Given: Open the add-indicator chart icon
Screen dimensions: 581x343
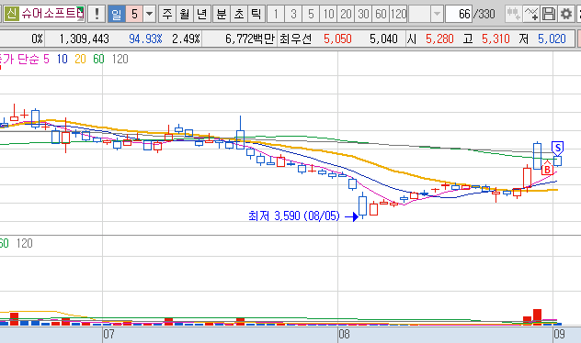Looking at the screenshot, I should pyautogui.click(x=531, y=14).
